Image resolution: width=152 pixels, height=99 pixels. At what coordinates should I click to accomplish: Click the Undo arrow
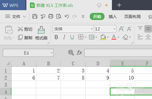[67, 16]
